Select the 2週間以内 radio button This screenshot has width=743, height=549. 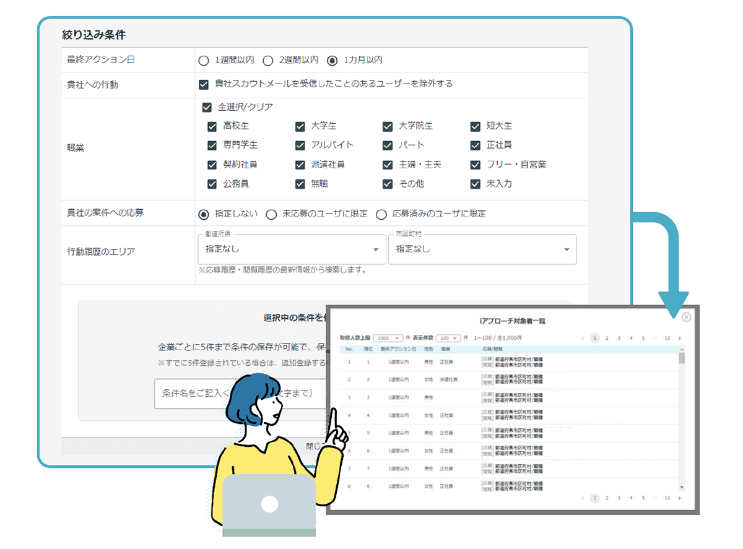267,61
